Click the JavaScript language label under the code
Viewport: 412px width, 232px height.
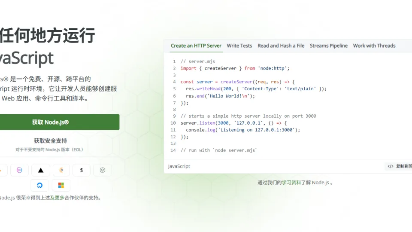pos(179,166)
